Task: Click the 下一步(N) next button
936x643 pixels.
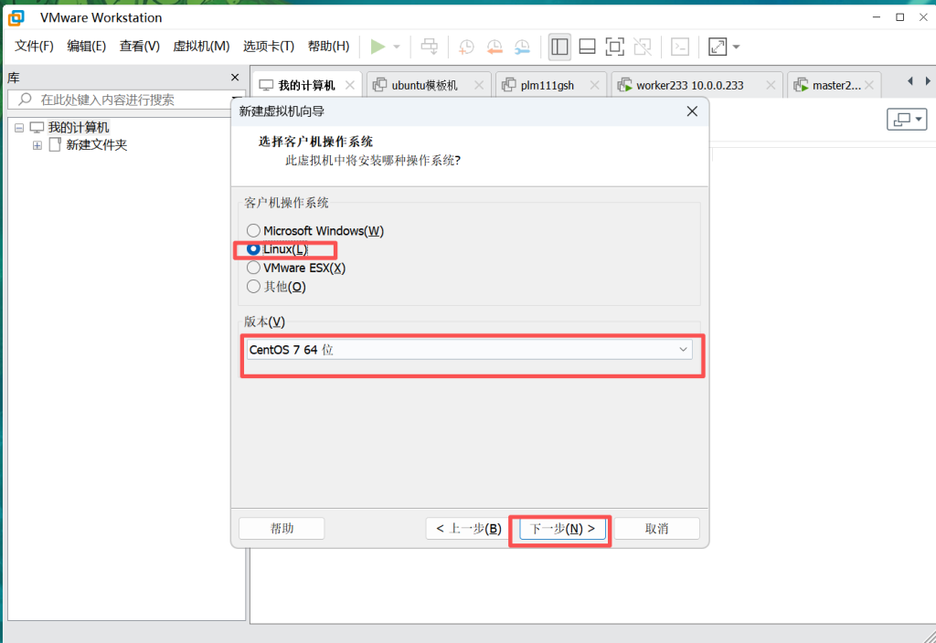Action: click(563, 529)
